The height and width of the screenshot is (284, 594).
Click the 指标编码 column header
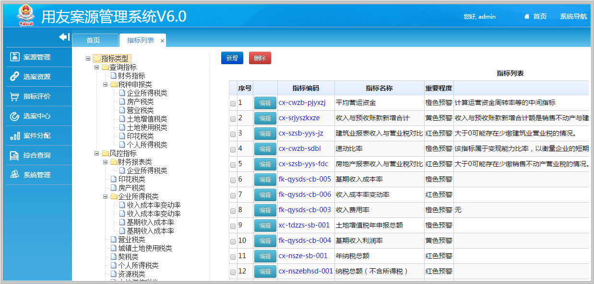point(306,88)
